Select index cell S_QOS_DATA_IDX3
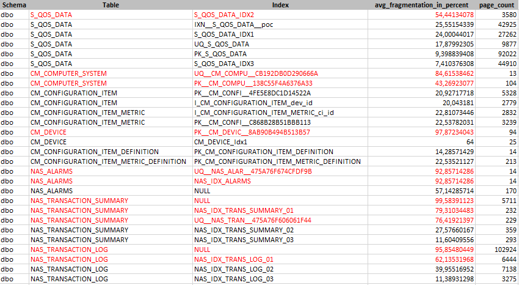The width and height of the screenshot is (519, 285). [280, 64]
